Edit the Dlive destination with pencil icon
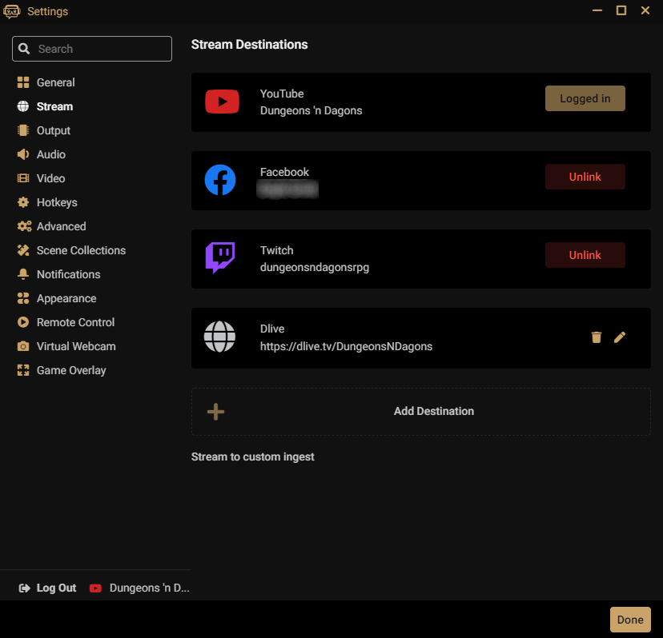Screen dimensions: 663x638 [x=620, y=337]
